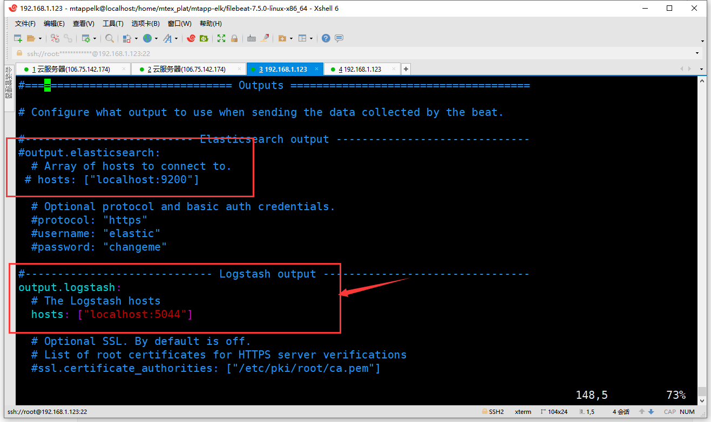Image resolution: width=711 pixels, height=422 pixels.
Task: Open the 查看(V) menu
Action: tap(84, 24)
